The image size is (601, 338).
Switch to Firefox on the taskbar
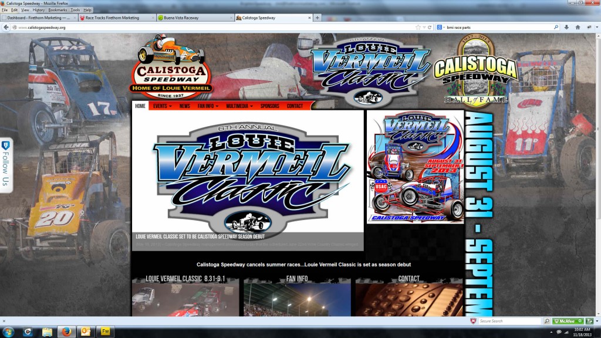tap(66, 332)
